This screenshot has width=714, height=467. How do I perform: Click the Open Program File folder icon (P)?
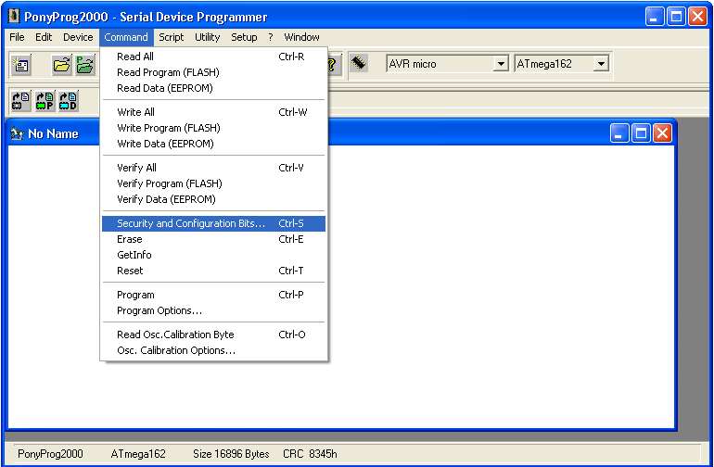85,64
